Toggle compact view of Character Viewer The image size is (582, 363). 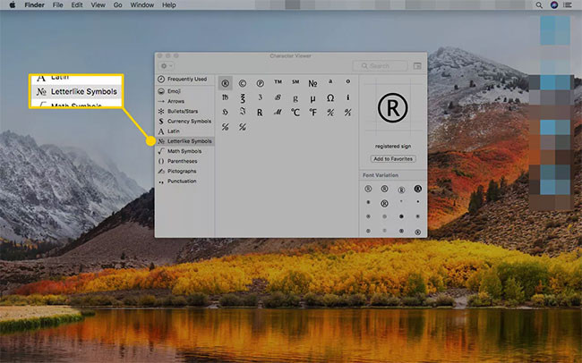click(417, 66)
